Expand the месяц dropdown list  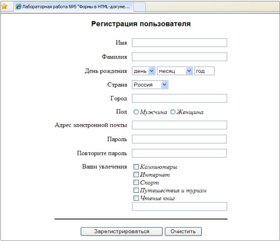pos(175,71)
